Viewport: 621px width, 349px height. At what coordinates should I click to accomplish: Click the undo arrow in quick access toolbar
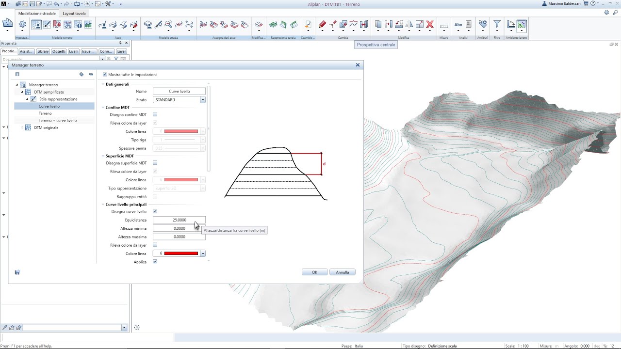tap(57, 4)
